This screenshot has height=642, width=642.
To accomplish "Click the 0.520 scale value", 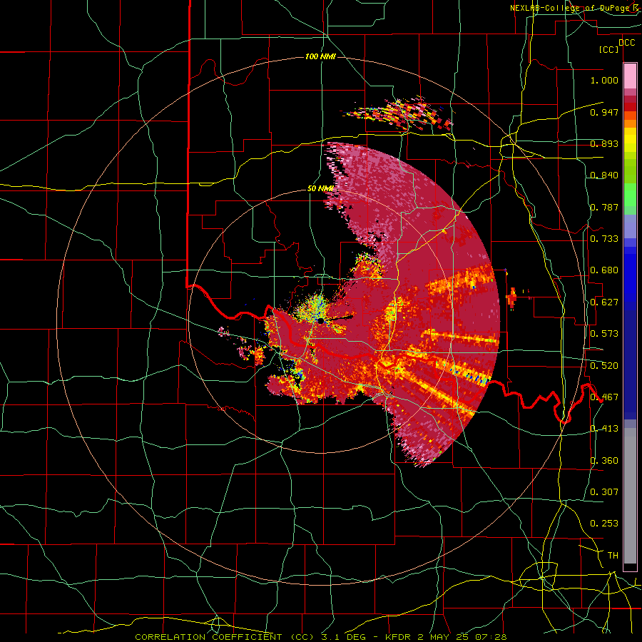I will pos(604,366).
